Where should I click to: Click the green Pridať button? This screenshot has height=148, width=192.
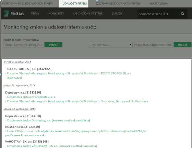coord(53,45)
